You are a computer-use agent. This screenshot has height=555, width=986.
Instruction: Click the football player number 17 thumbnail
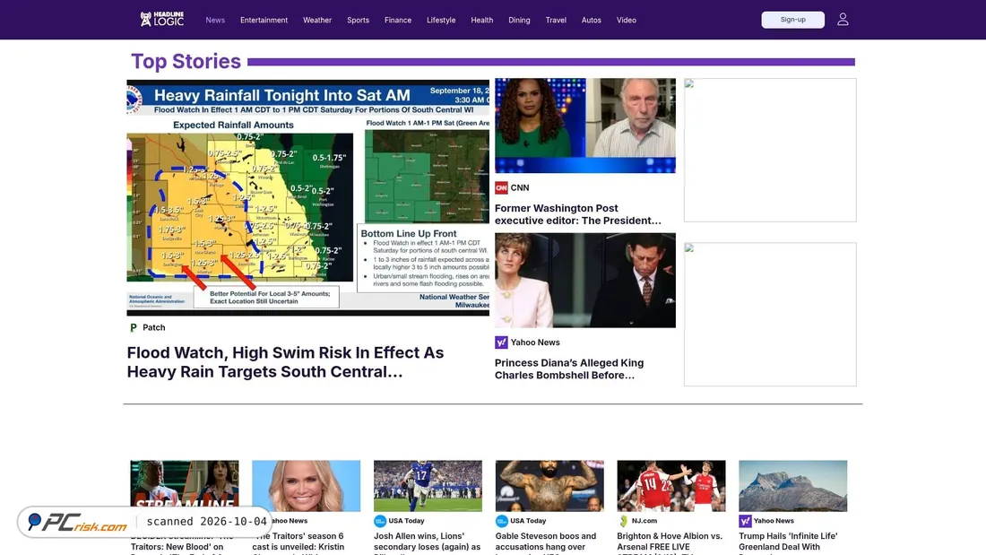click(428, 485)
